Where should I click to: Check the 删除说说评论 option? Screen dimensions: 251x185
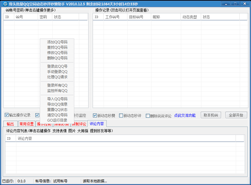click(148, 116)
